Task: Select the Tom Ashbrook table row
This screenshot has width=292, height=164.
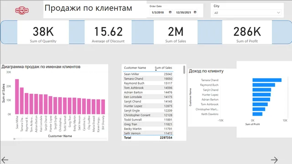Action: click(x=148, y=88)
